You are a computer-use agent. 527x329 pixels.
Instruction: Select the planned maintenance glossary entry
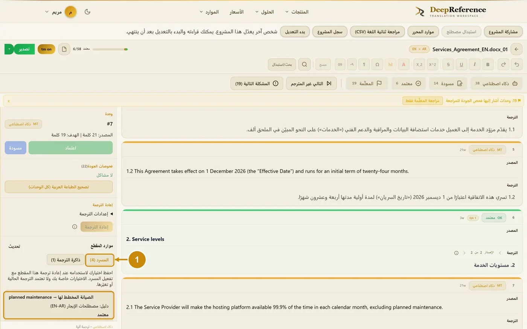click(x=59, y=305)
